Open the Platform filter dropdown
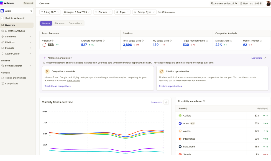271x161 pixels. pos(103,12)
